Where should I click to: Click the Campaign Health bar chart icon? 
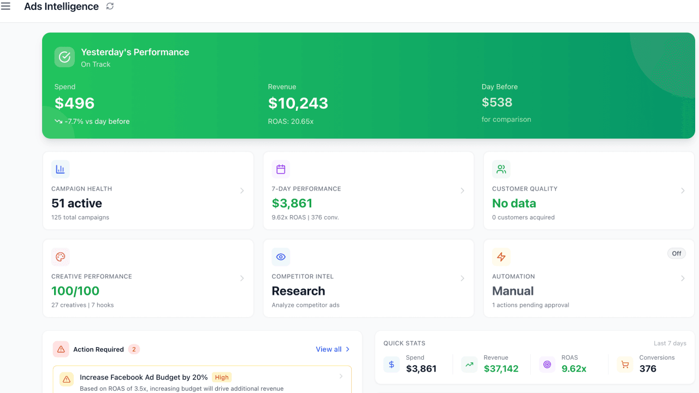coord(60,169)
